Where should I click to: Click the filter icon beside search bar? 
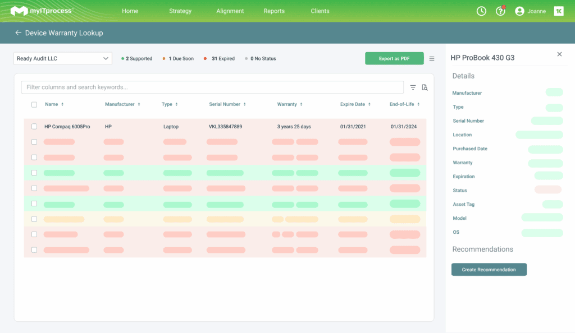[413, 87]
